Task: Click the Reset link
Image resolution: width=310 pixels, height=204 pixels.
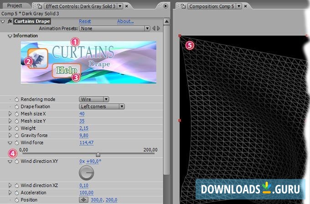Action: point(85,21)
